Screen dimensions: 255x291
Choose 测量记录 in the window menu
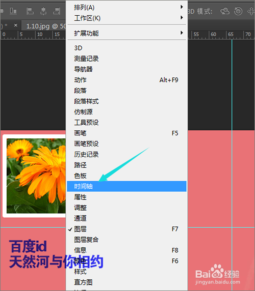tap(126, 59)
